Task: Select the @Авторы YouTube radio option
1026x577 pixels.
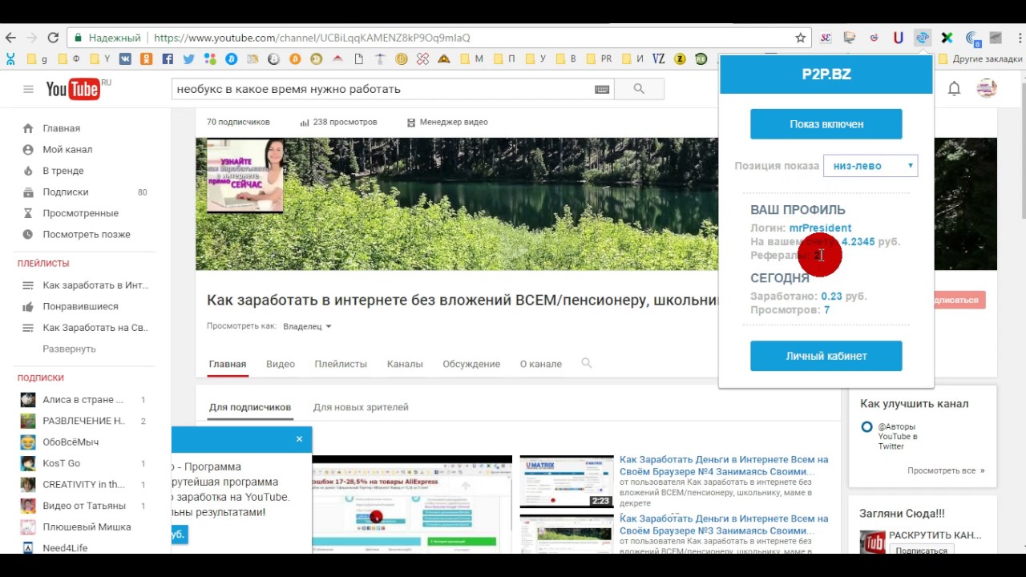Action: [866, 427]
